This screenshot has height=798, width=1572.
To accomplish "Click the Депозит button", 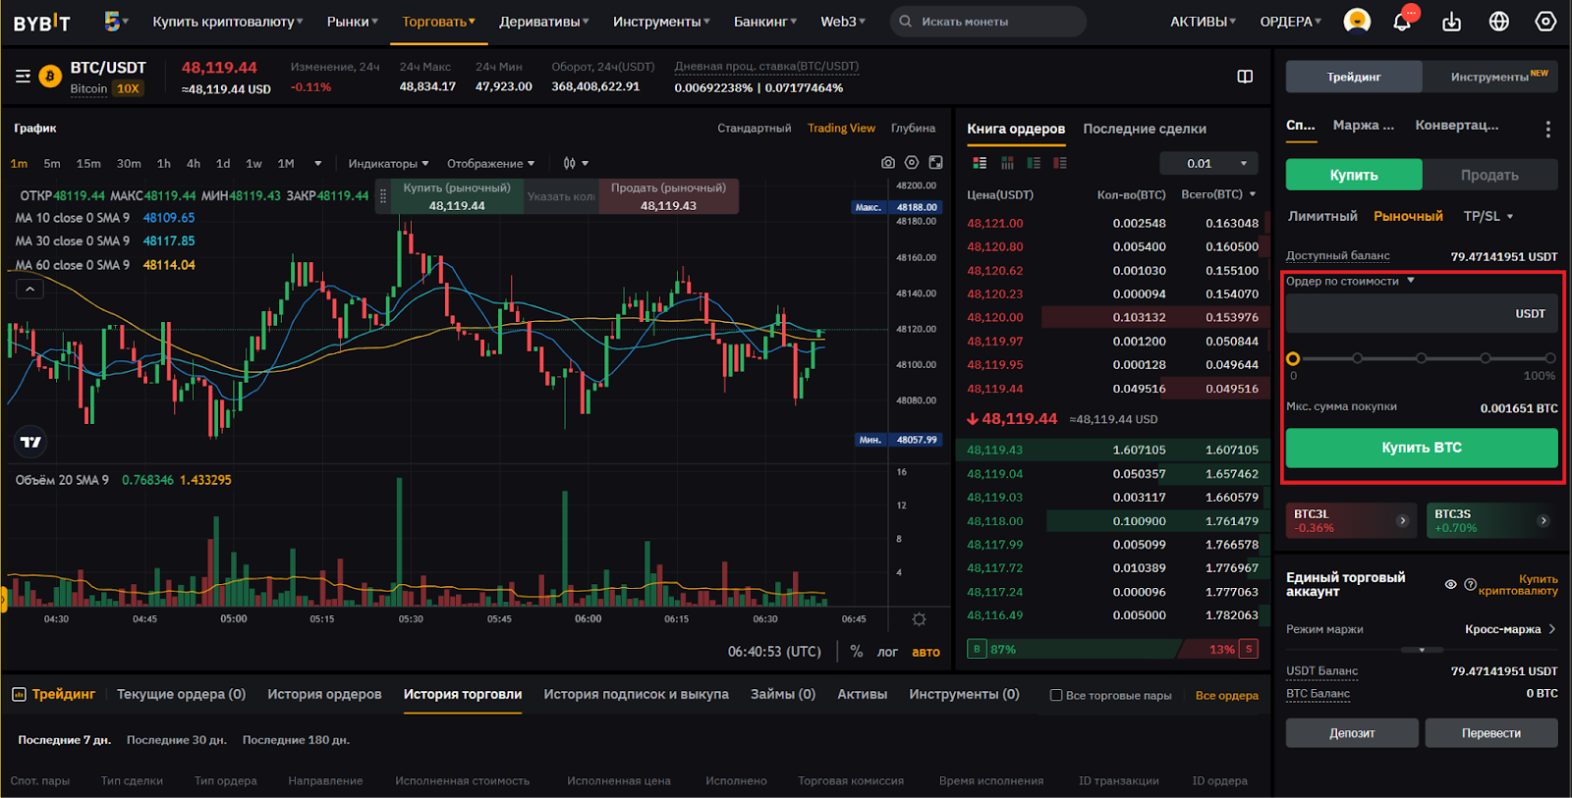I will coord(1352,733).
